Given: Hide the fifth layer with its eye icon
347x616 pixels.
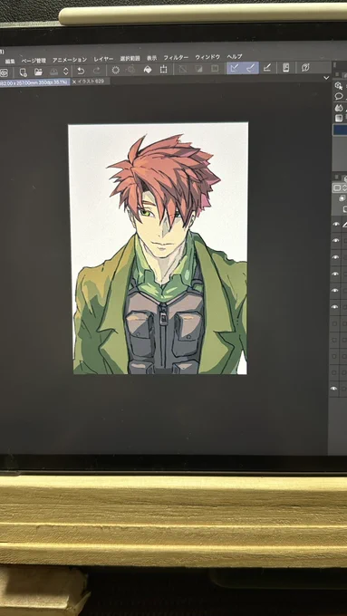Looking at the screenshot, I should [335, 290].
